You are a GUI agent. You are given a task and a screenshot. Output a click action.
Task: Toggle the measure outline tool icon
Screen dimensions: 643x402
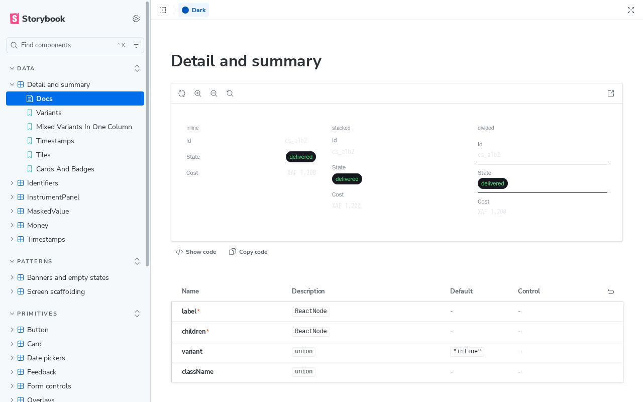point(163,10)
